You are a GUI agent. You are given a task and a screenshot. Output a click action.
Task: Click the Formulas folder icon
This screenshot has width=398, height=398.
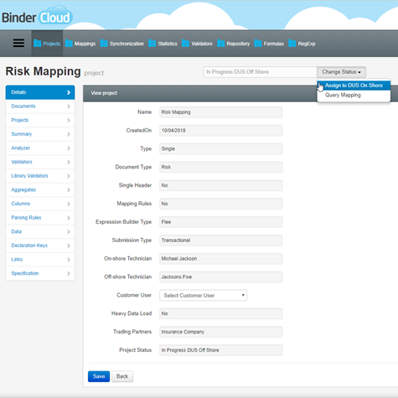point(258,44)
